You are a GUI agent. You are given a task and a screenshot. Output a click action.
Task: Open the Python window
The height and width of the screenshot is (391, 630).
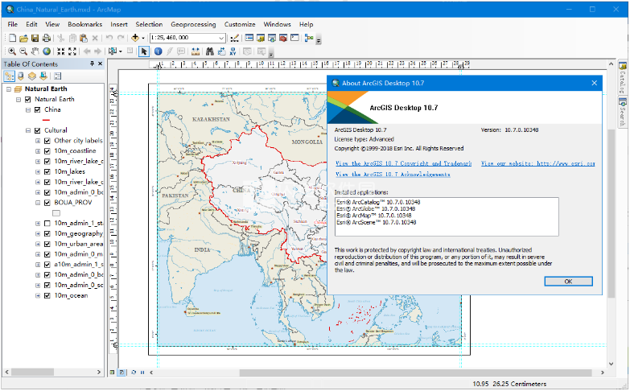pos(294,38)
